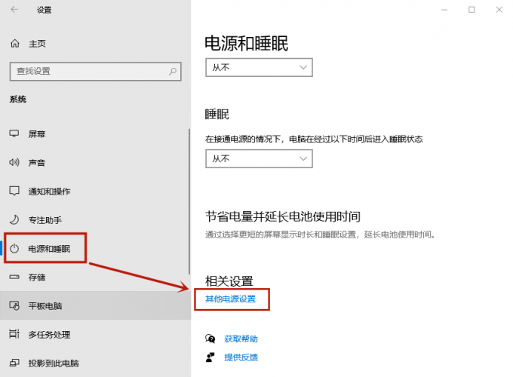The height and width of the screenshot is (377, 513).
Task: Go to 平板电脑 settings page
Action: click(96, 305)
